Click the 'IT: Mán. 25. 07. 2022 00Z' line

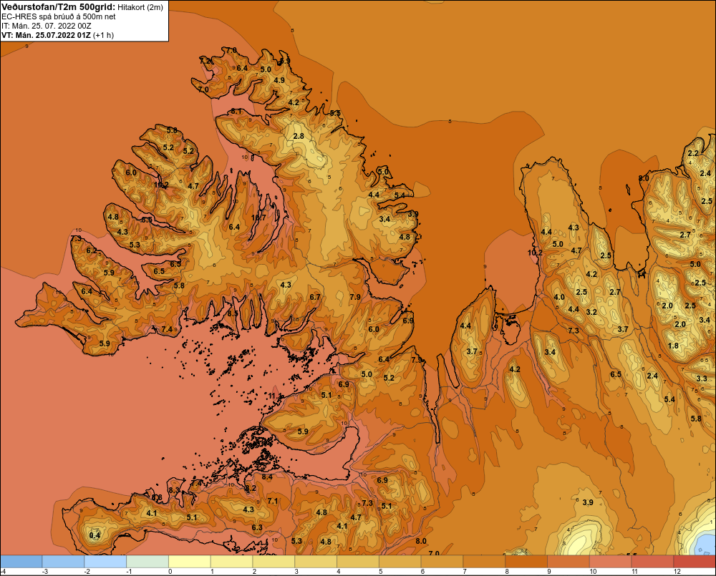pyautogui.click(x=46, y=26)
